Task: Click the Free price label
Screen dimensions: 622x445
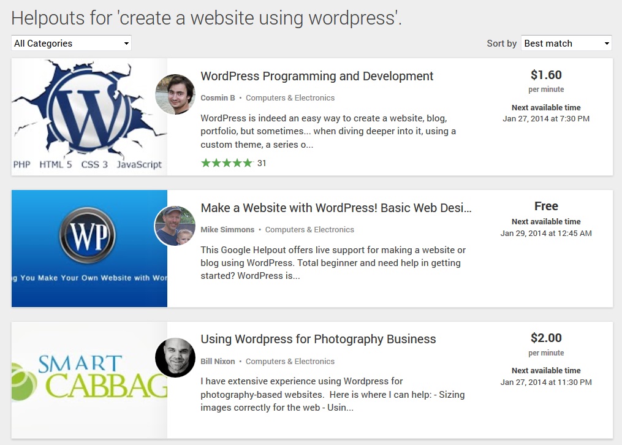Action: coord(546,207)
